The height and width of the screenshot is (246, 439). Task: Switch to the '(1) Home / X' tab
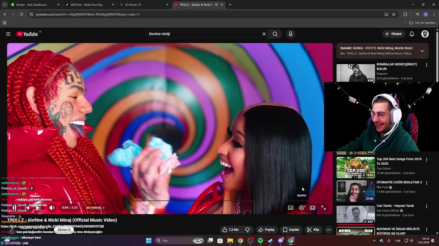pos(144,5)
